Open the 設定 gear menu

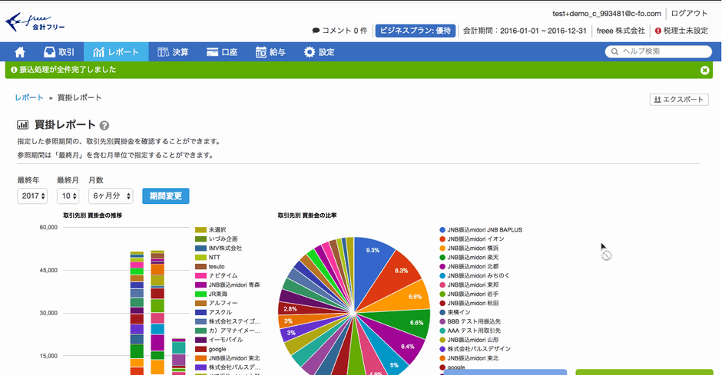pyautogui.click(x=319, y=52)
